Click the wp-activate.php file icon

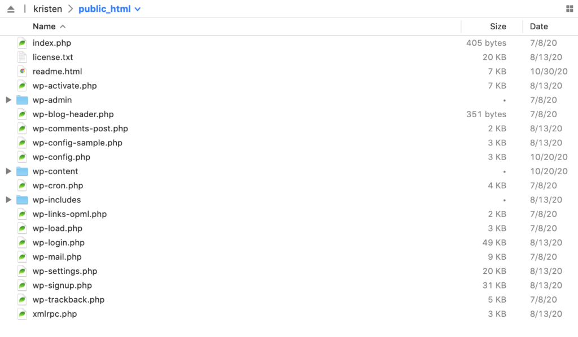[x=22, y=86]
